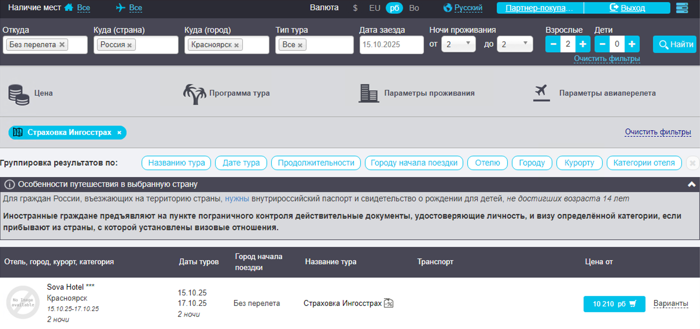Open nights до dropdown
This screenshot has height=329, width=700.
[x=515, y=44]
